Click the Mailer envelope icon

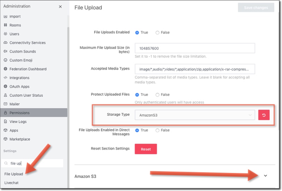point(6,104)
